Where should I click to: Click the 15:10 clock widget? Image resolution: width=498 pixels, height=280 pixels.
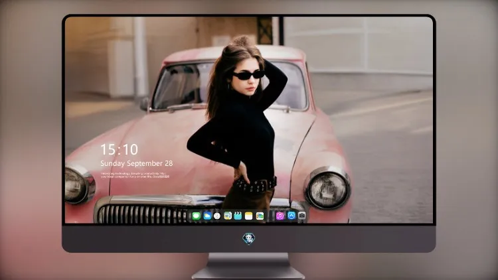pos(119,149)
